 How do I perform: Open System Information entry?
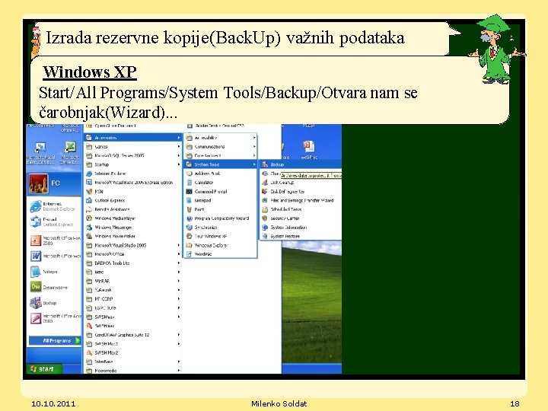[x=301, y=228]
